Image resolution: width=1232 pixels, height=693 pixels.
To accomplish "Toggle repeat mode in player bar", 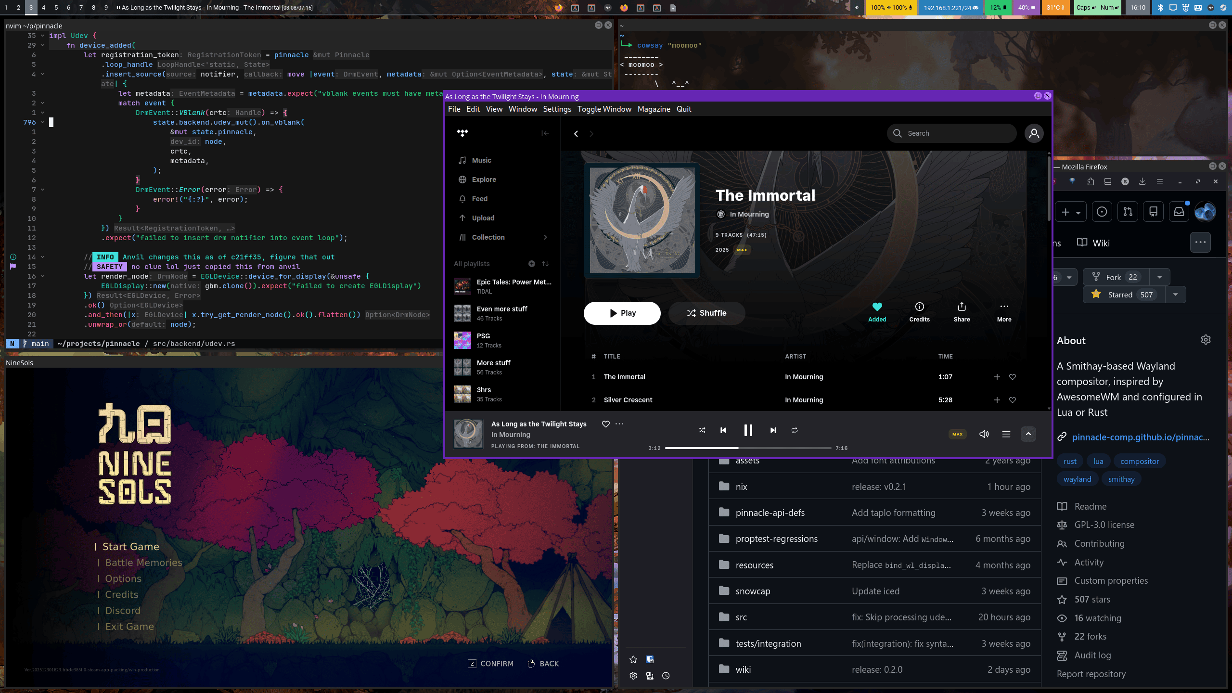I will point(794,430).
